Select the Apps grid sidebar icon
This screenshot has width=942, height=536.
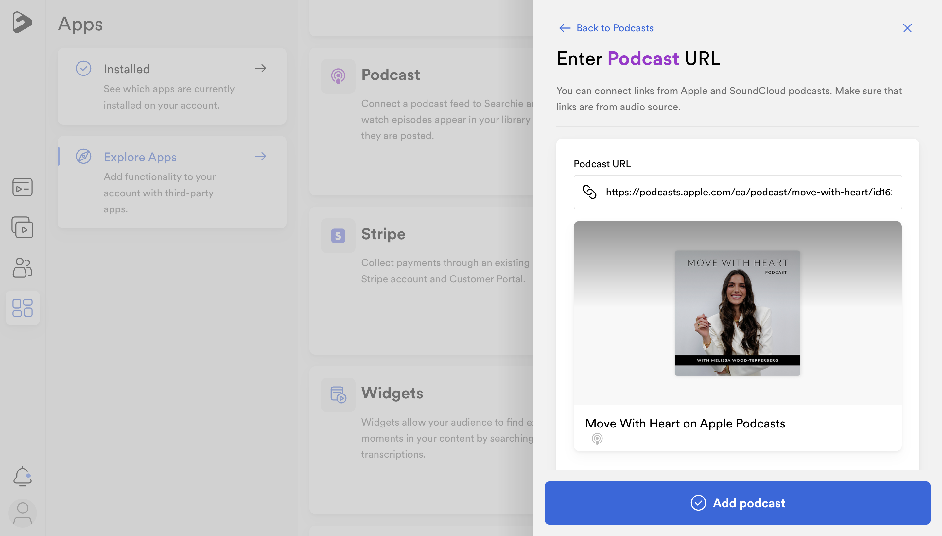point(23,308)
